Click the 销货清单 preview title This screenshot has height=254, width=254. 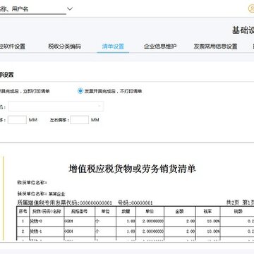click(x=133, y=169)
